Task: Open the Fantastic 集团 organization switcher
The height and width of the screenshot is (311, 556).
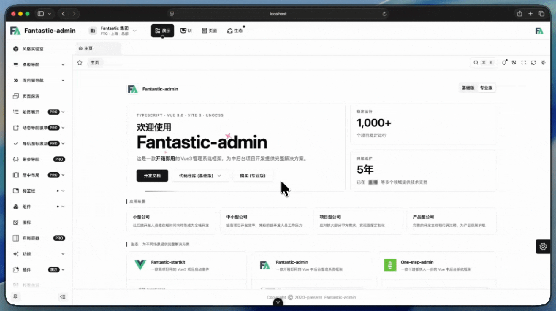Action: (113, 31)
